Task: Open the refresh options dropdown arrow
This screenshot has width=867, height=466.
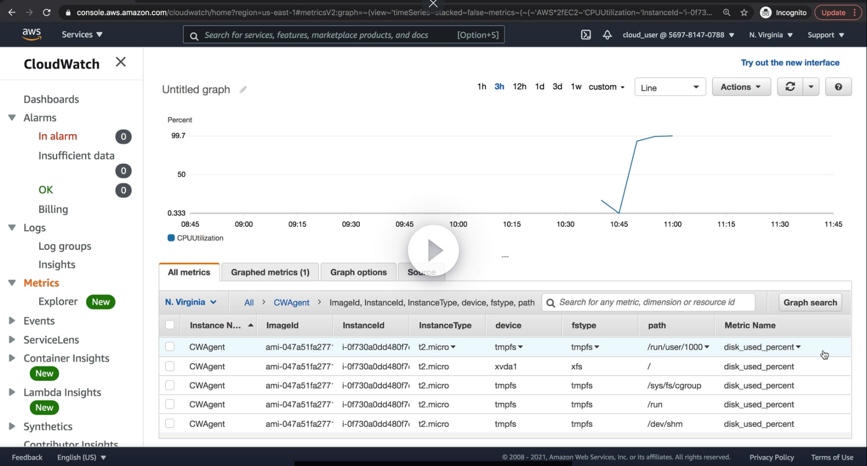Action: point(811,87)
